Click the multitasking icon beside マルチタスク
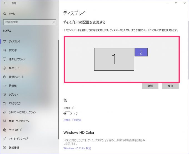The image size is (189, 154). [x=4, y=103]
